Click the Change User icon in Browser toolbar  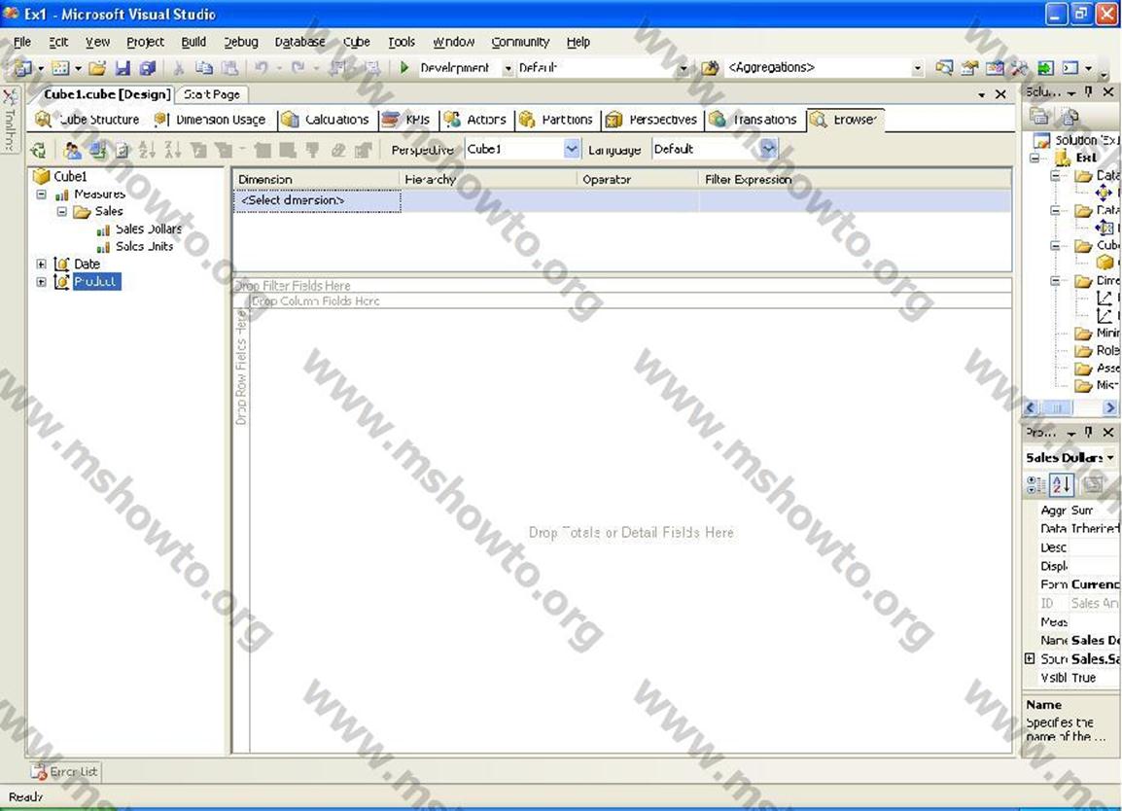click(72, 150)
